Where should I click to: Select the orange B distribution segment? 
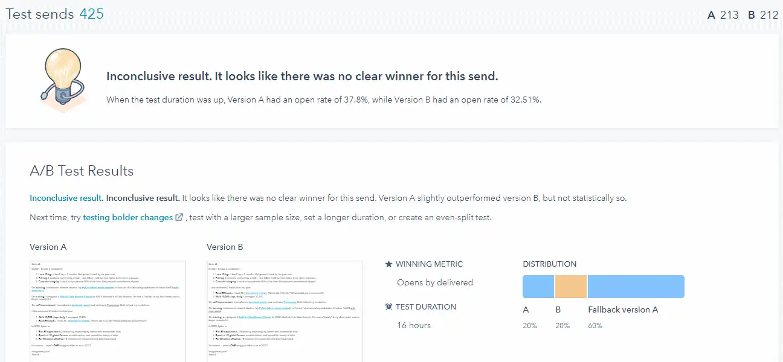click(x=570, y=287)
